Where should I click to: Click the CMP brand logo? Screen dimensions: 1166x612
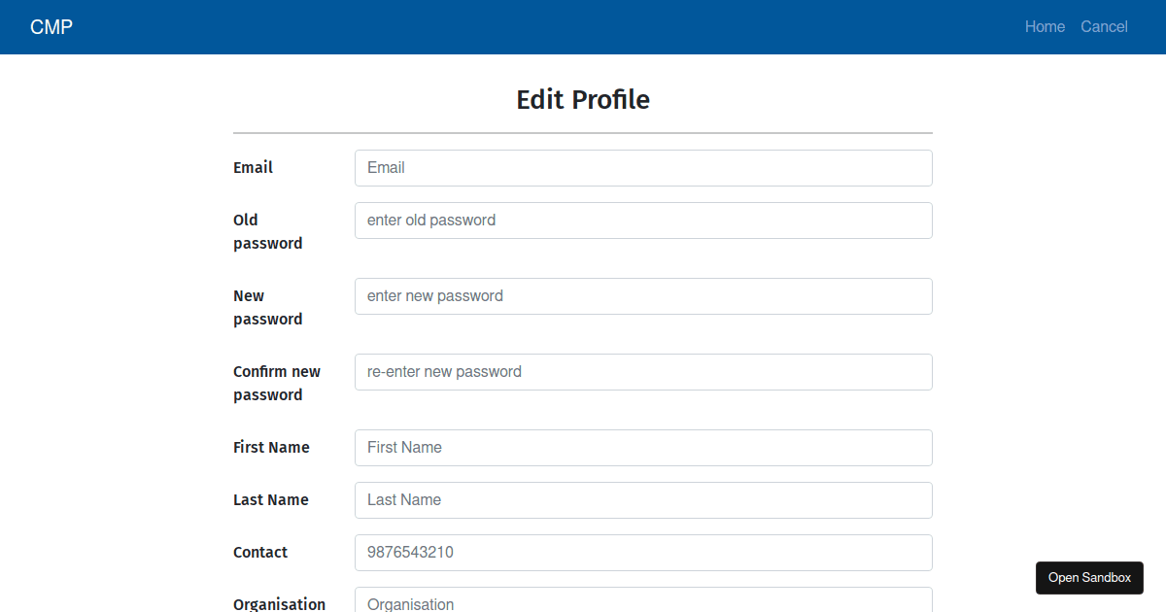(x=51, y=26)
